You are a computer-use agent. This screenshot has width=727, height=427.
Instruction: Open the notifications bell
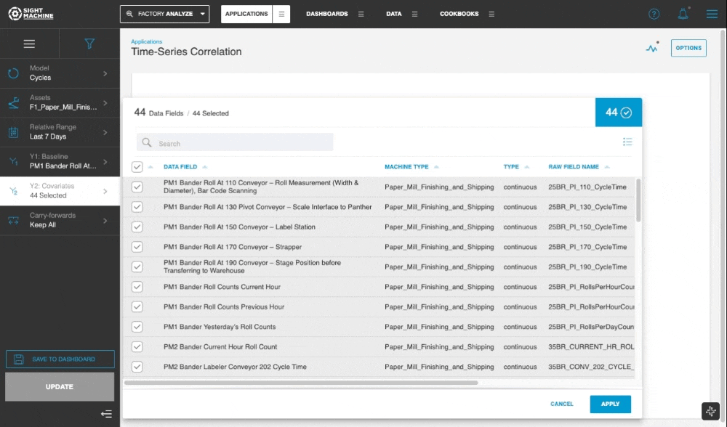[683, 14]
